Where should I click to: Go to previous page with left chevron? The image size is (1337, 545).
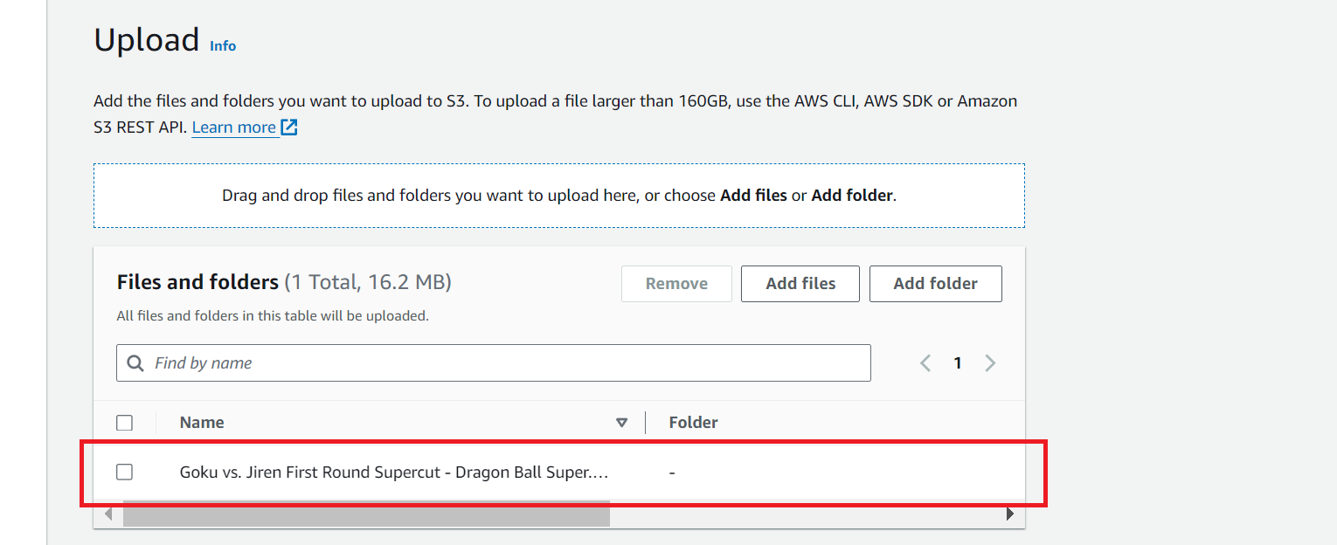click(925, 363)
